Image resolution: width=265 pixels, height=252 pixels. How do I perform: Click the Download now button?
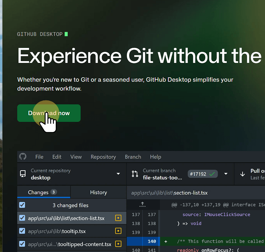click(49, 113)
